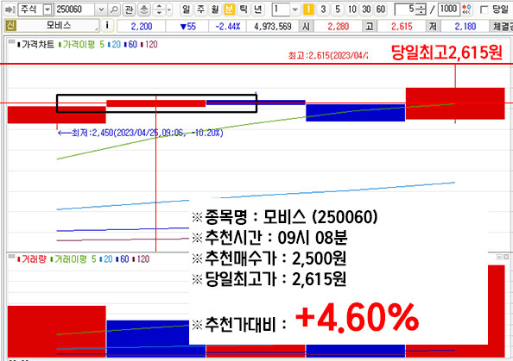The height and width of the screenshot is (361, 513).
Task: Select the 30-minute interval button
Action: click(x=366, y=9)
